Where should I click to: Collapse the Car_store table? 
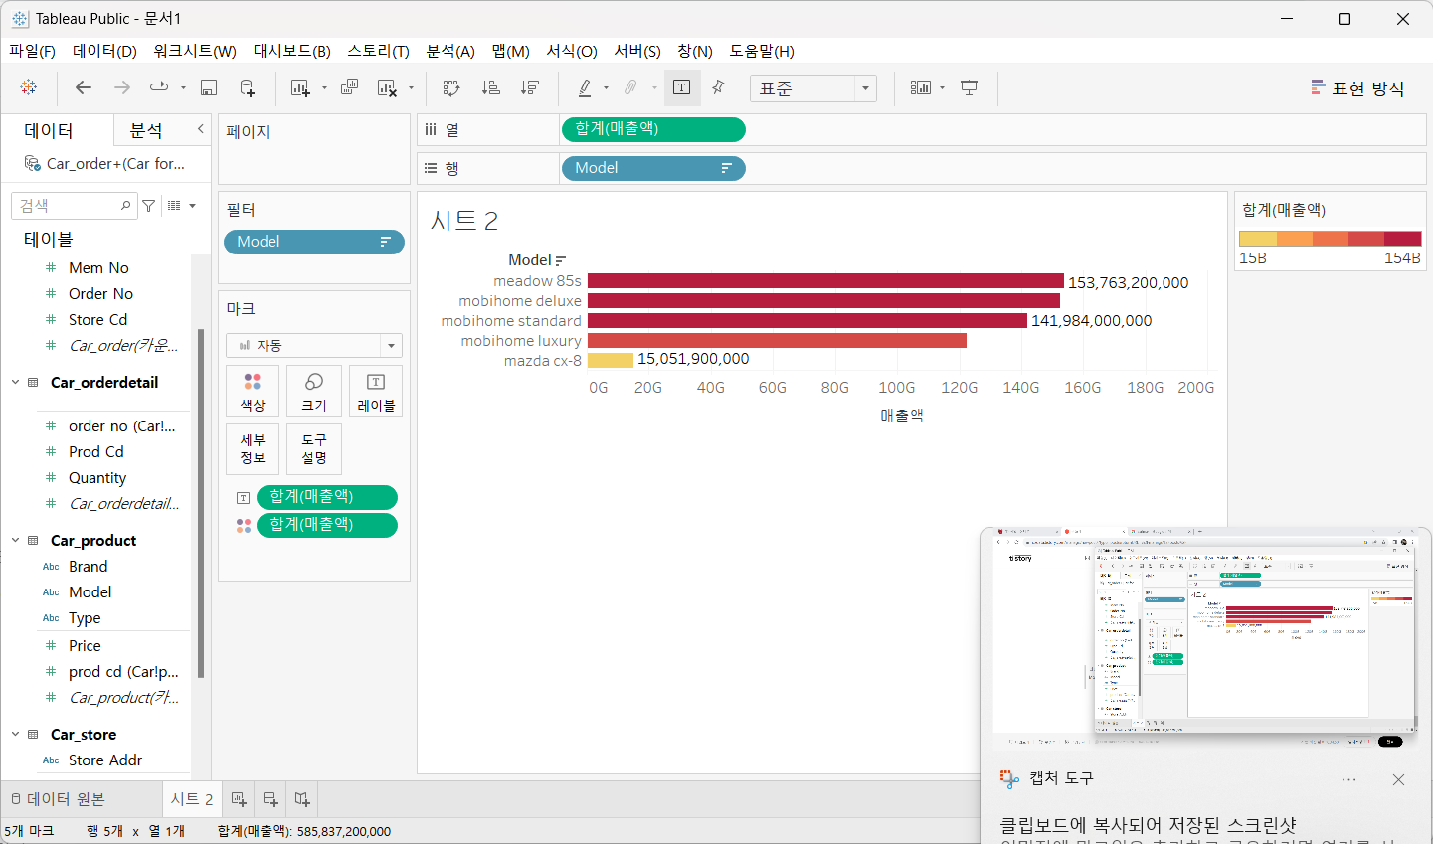15,734
